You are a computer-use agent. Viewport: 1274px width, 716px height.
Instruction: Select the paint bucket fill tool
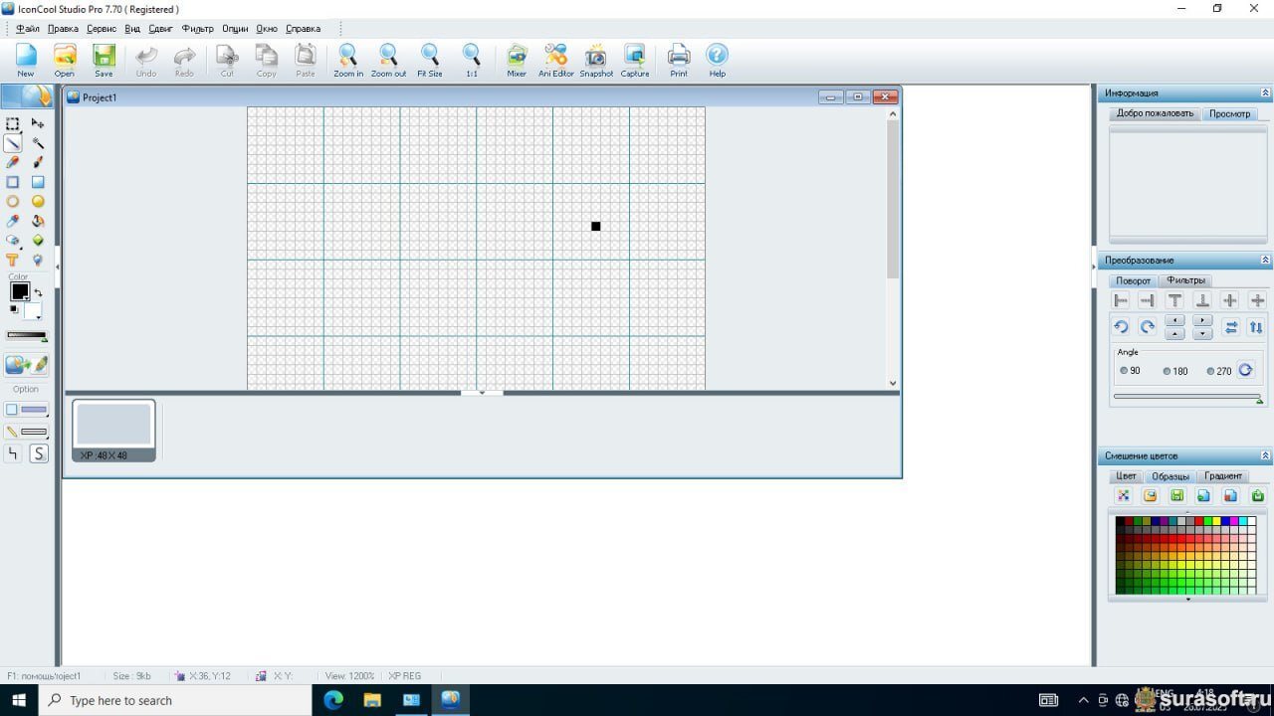pyautogui.click(x=38, y=221)
